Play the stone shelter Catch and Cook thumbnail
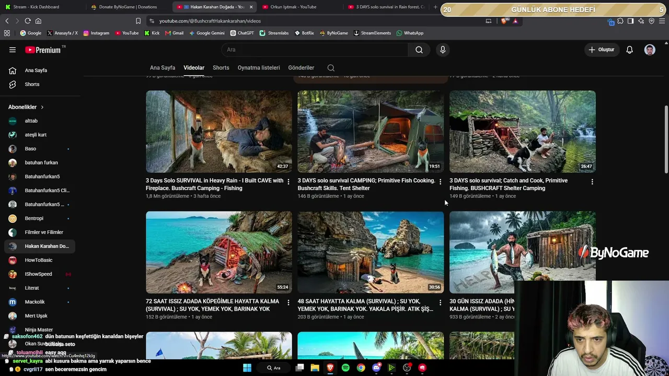 coord(523,132)
